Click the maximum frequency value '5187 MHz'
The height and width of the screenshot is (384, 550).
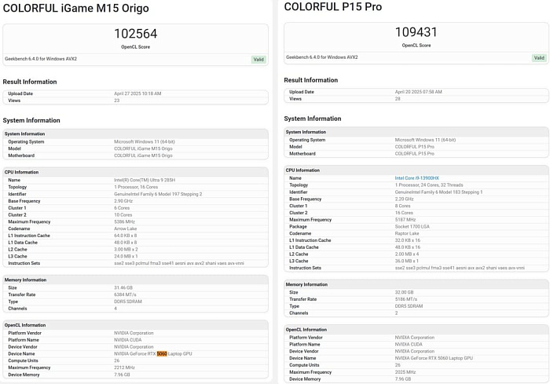coord(405,220)
